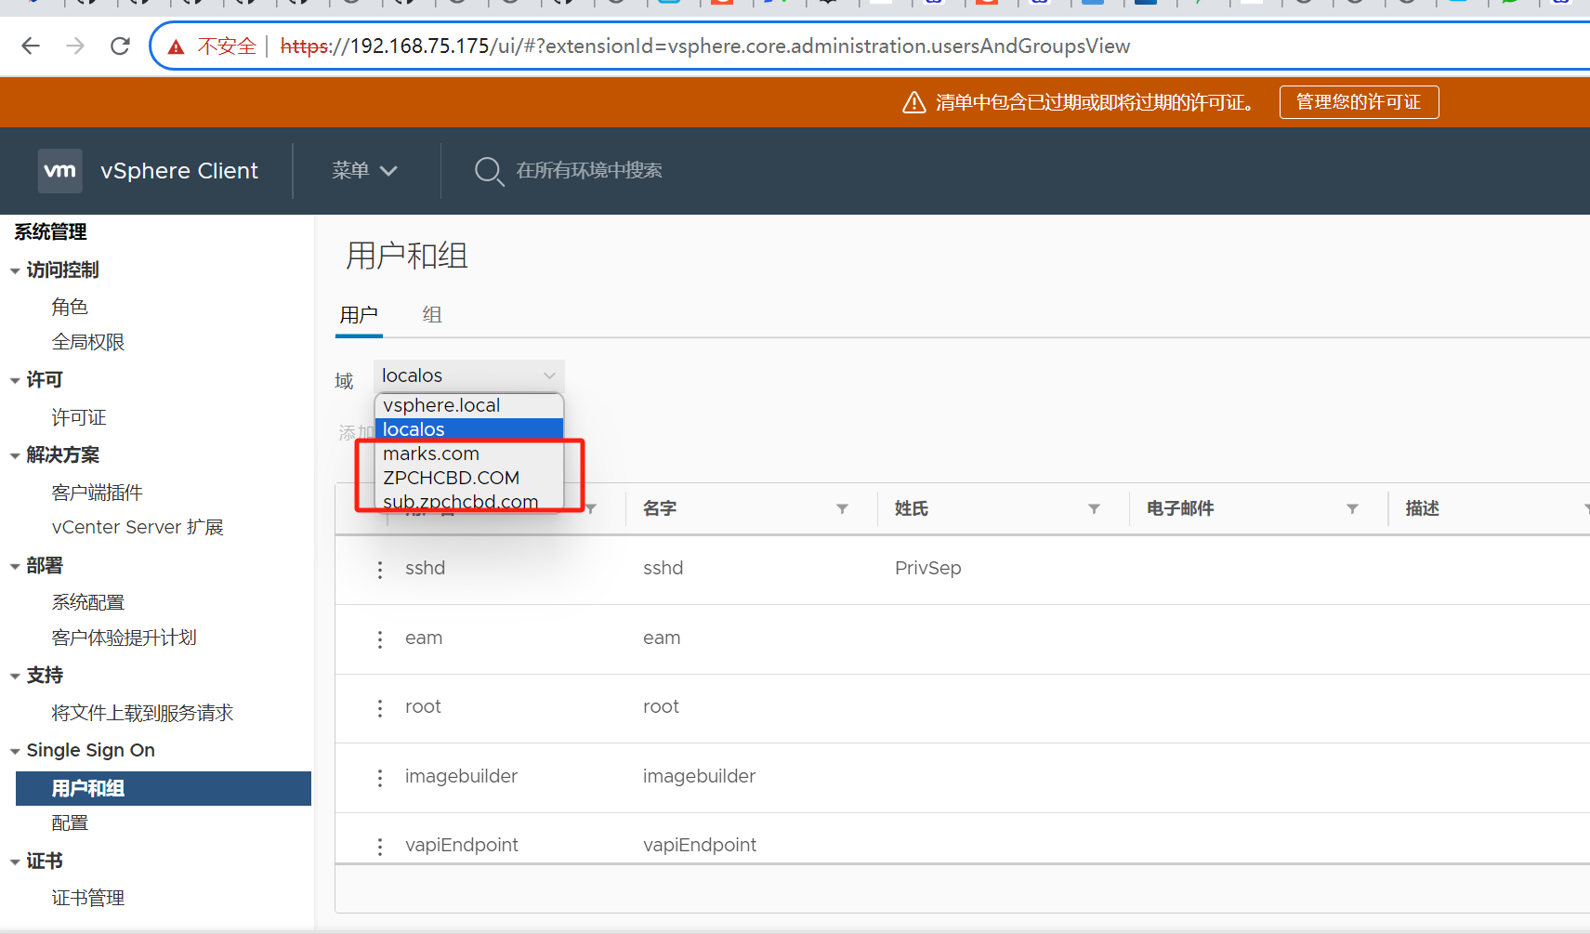Click the root username cell
Image resolution: width=1590 pixels, height=934 pixels.
(x=423, y=706)
